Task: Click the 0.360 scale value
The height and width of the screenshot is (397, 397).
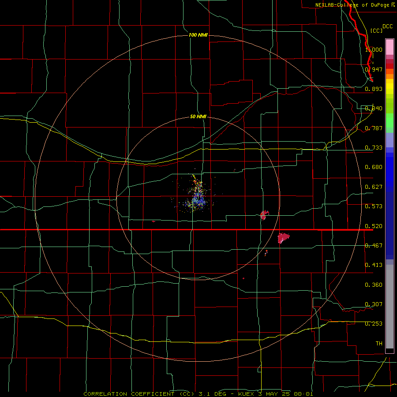Action: click(374, 285)
